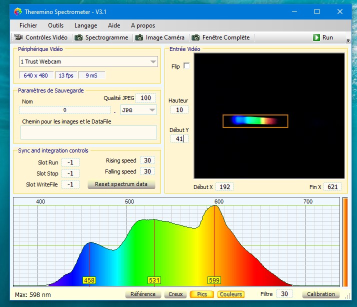The image size is (357, 307).
Task: Click the green Run play icon
Action: [316, 37]
